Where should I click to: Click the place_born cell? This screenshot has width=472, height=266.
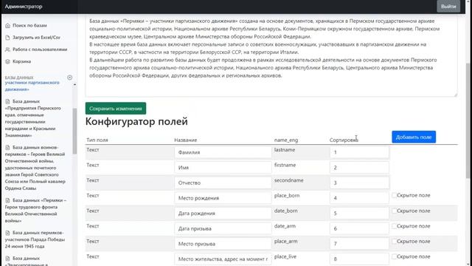(287, 195)
